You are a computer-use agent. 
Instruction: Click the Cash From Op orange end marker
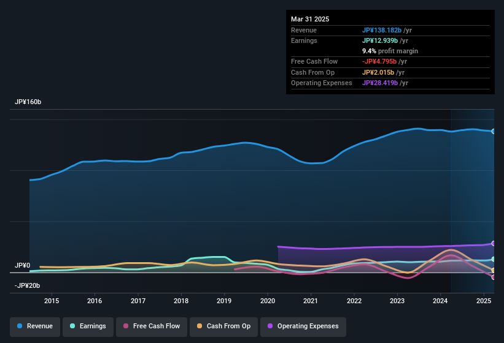tap(494, 270)
